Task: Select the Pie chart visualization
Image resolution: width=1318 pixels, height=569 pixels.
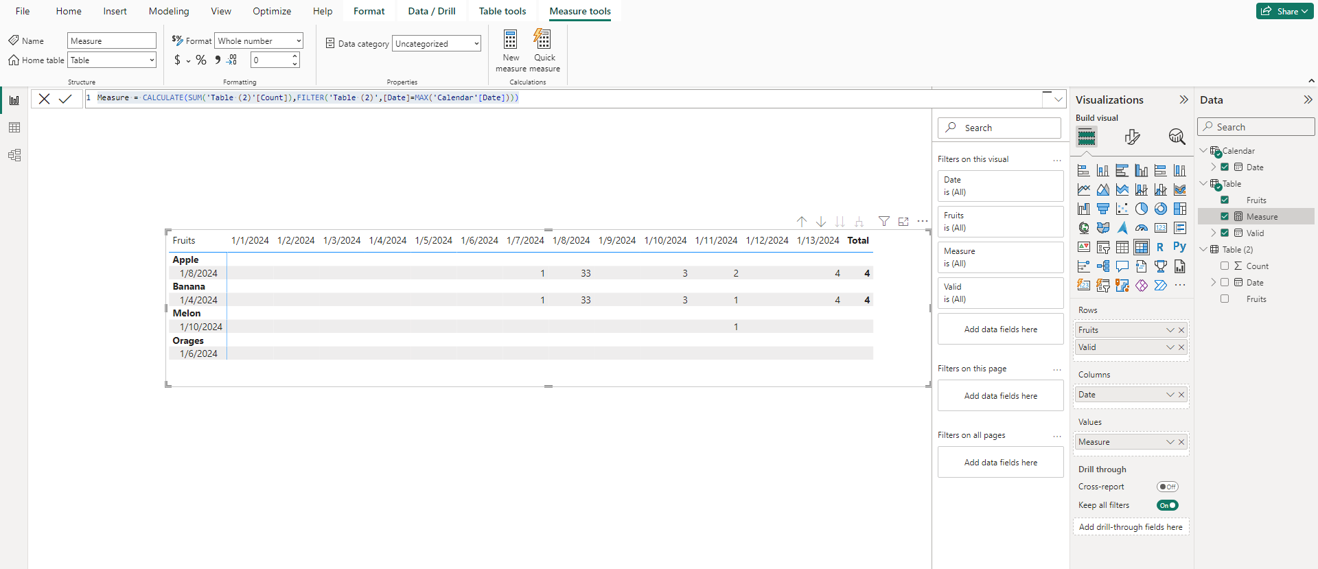Action: (1142, 209)
